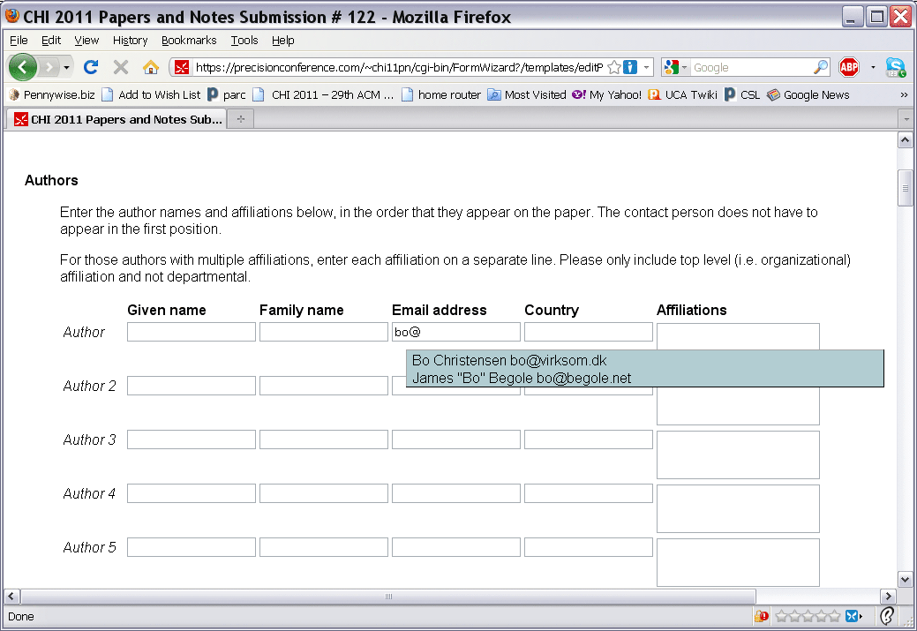The height and width of the screenshot is (631, 917).
Task: Click the Given name field for Author 4
Action: click(192, 493)
